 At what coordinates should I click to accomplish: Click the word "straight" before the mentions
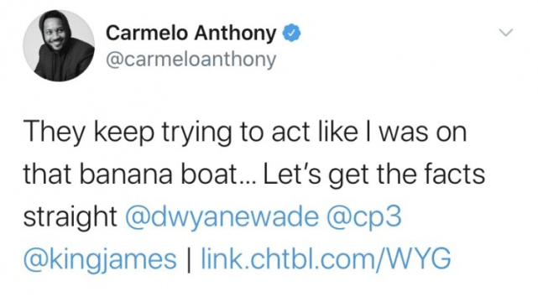71,217
